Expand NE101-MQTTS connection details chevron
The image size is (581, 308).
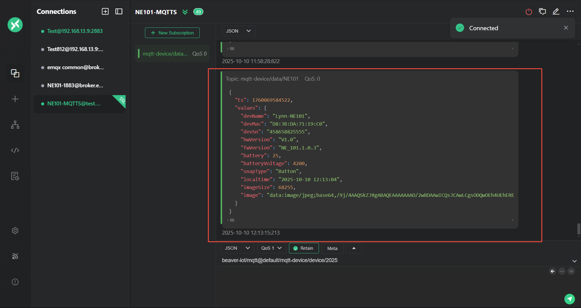pyautogui.click(x=185, y=12)
